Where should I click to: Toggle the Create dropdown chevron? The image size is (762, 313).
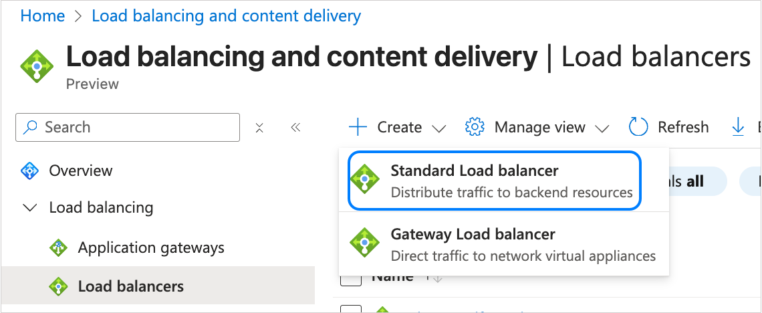[x=438, y=128]
